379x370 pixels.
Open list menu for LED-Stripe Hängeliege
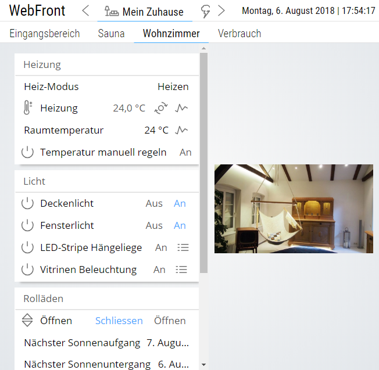183,247
